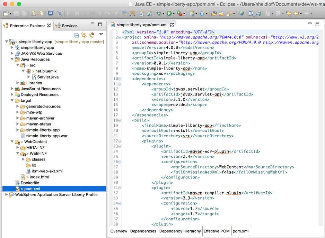Place cursor on the packaging war line
This screenshot has width=325, height=238.
[x=163, y=74]
